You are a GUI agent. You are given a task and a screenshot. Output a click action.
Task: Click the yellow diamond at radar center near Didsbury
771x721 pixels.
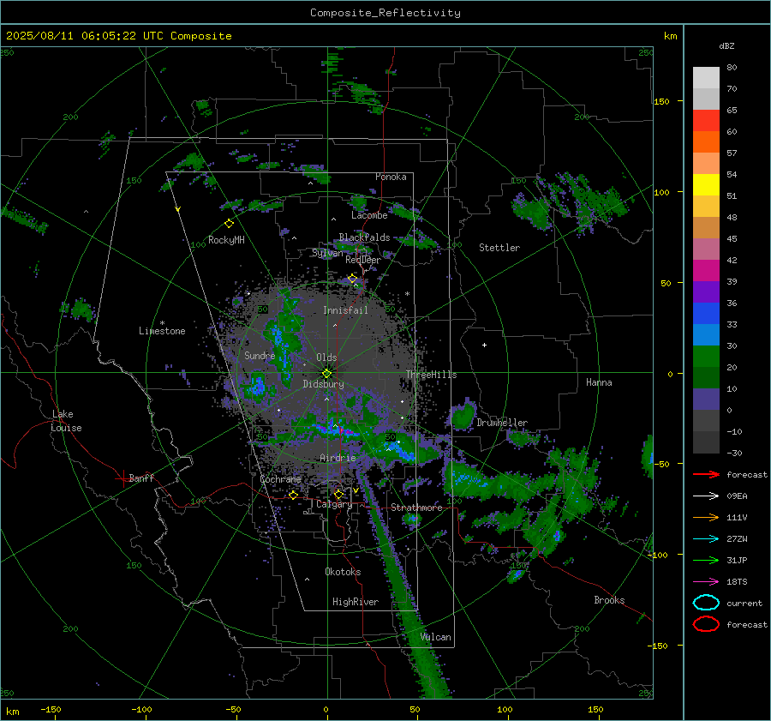pos(327,374)
